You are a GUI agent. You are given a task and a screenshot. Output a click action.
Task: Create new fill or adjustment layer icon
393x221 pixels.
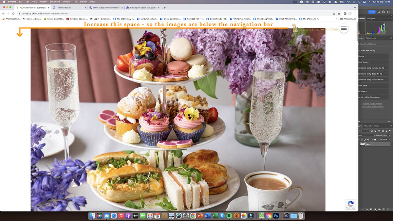[375, 209]
